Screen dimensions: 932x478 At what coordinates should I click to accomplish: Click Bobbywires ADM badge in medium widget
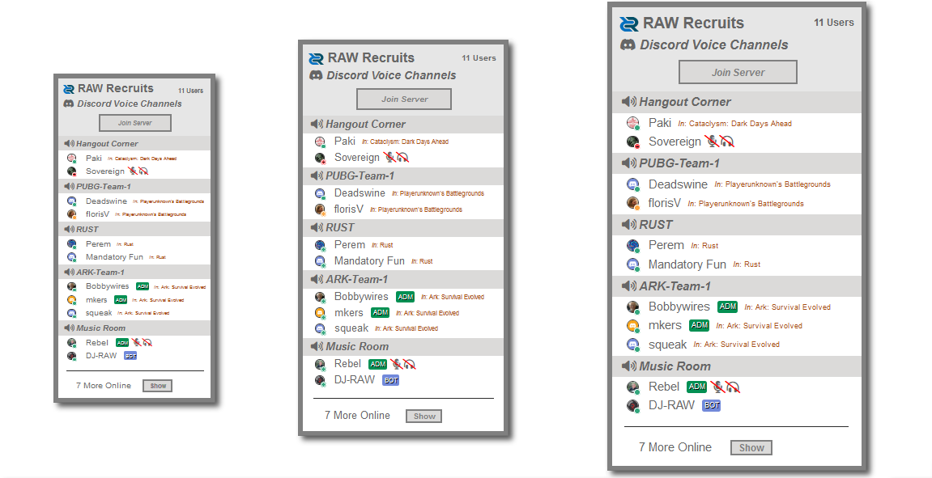point(406,297)
